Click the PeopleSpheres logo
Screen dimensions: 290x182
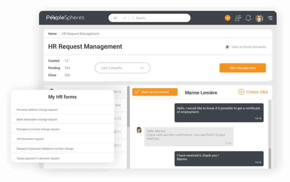(x=65, y=18)
